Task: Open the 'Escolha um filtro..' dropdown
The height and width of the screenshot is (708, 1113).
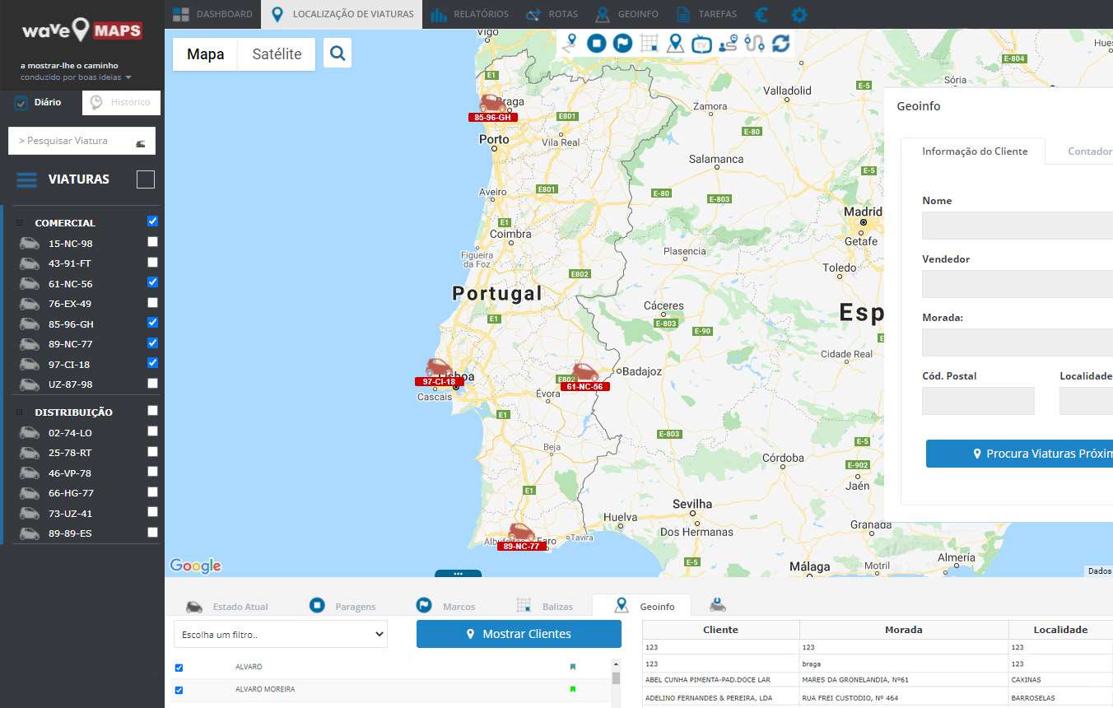Action: point(280,634)
